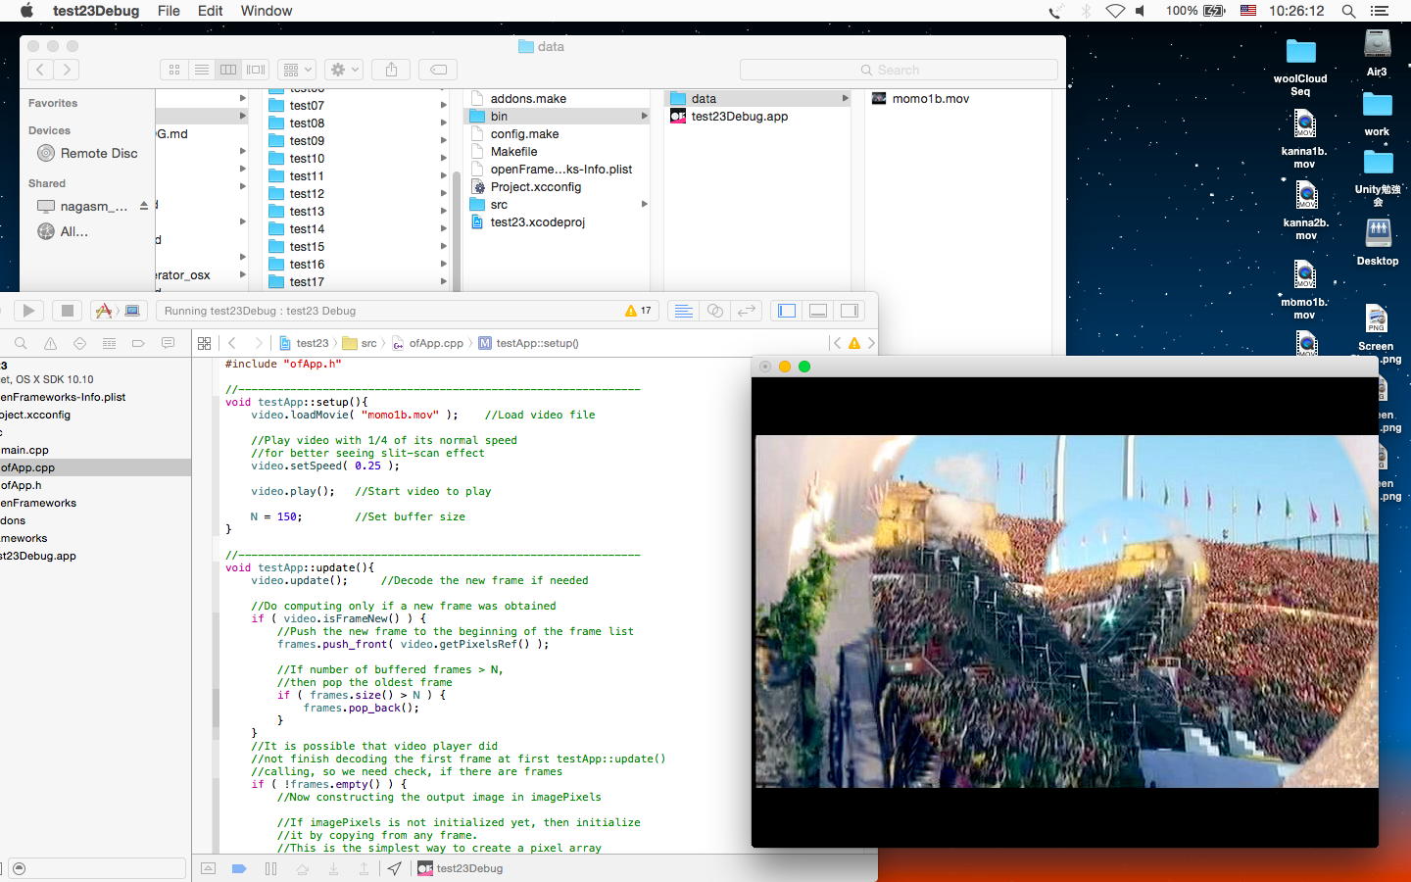
Task: Stop the running test23Debug app
Action: coord(67,311)
